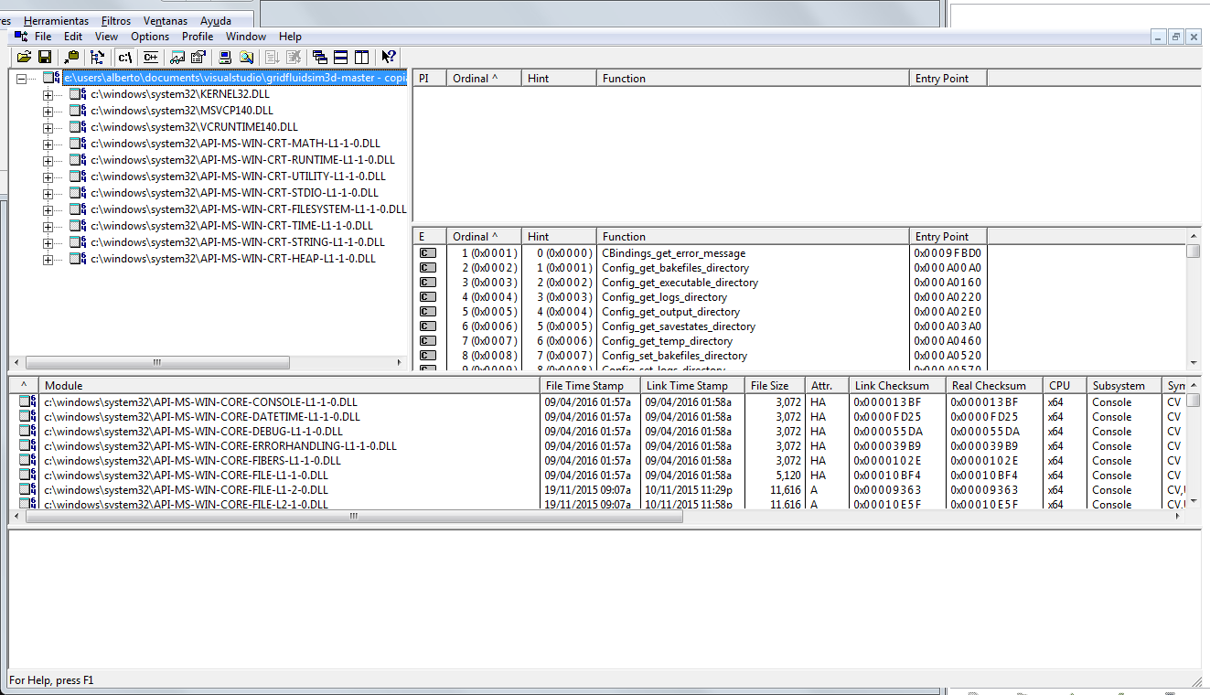Sort parent imports by the PI column header

point(430,79)
